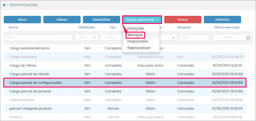Screen dimensions: 256x121
Task: Sort by Última execução column header
Action: coord(227,27)
